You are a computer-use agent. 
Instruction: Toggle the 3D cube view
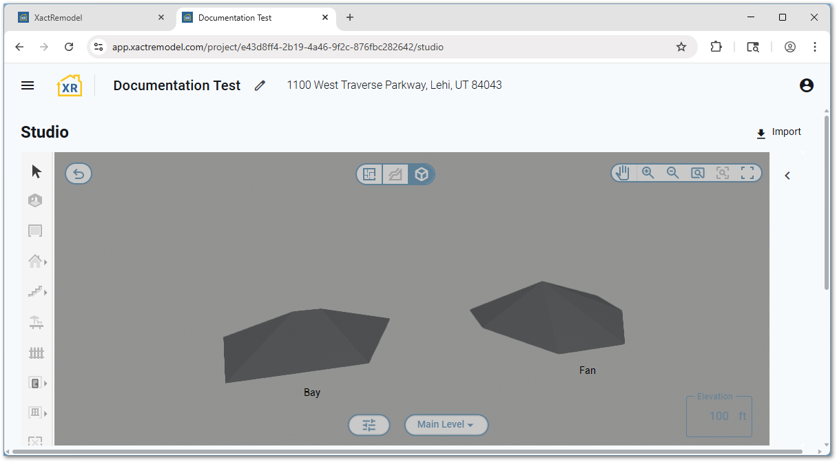421,174
